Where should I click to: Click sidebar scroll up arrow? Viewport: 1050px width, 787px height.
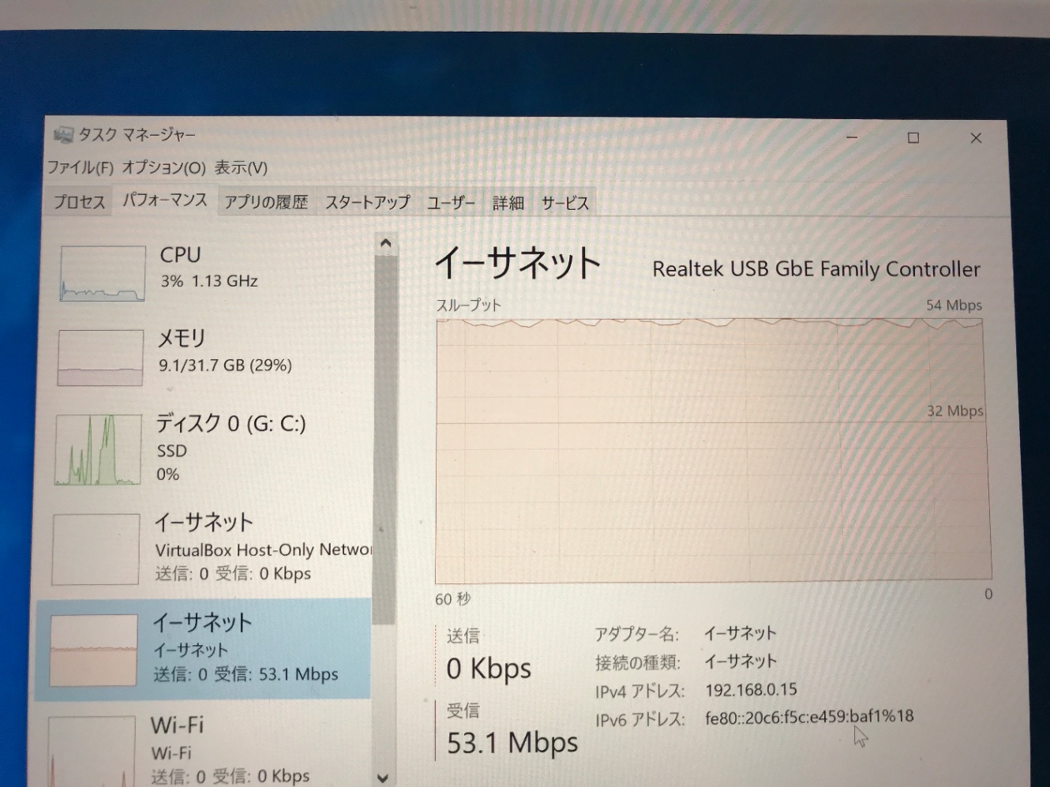click(385, 243)
